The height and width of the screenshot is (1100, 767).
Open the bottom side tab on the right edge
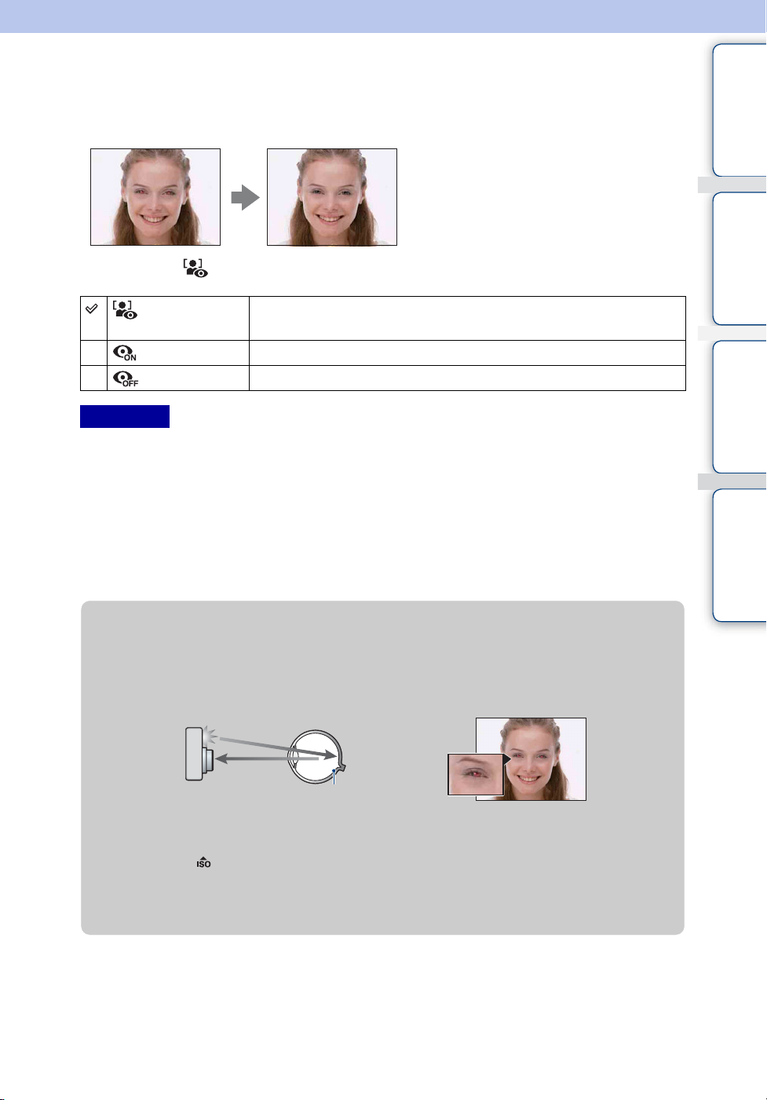pyautogui.click(x=740, y=555)
